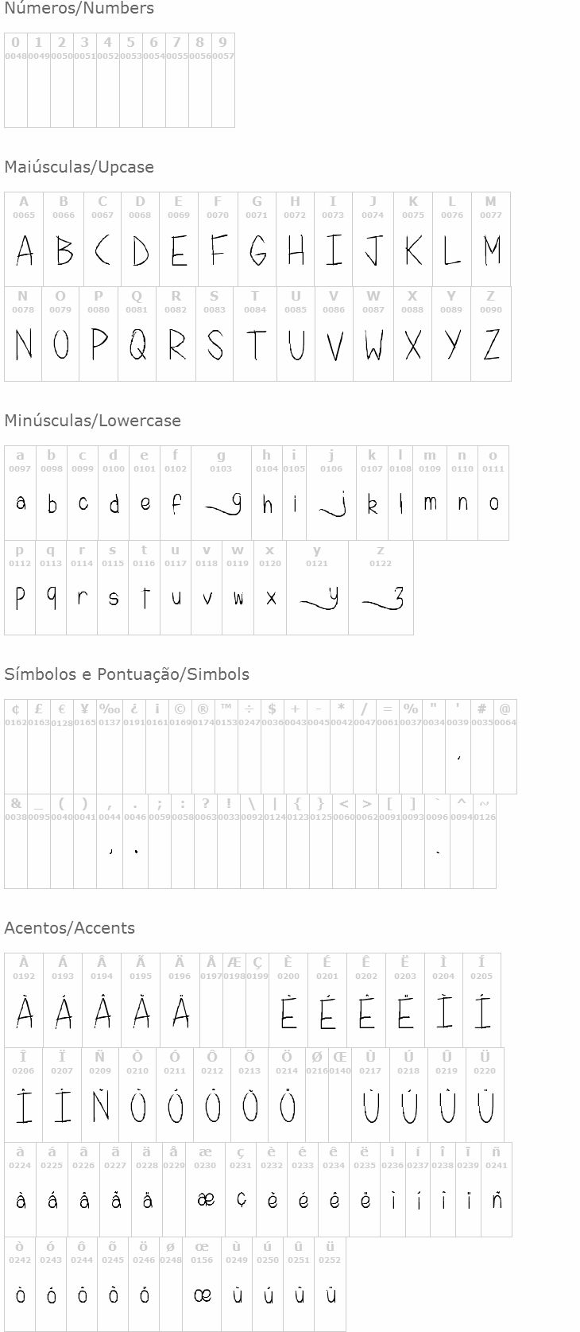Click the uppercase M glyph cell (0077)
The image size is (580, 1332).
(x=491, y=239)
